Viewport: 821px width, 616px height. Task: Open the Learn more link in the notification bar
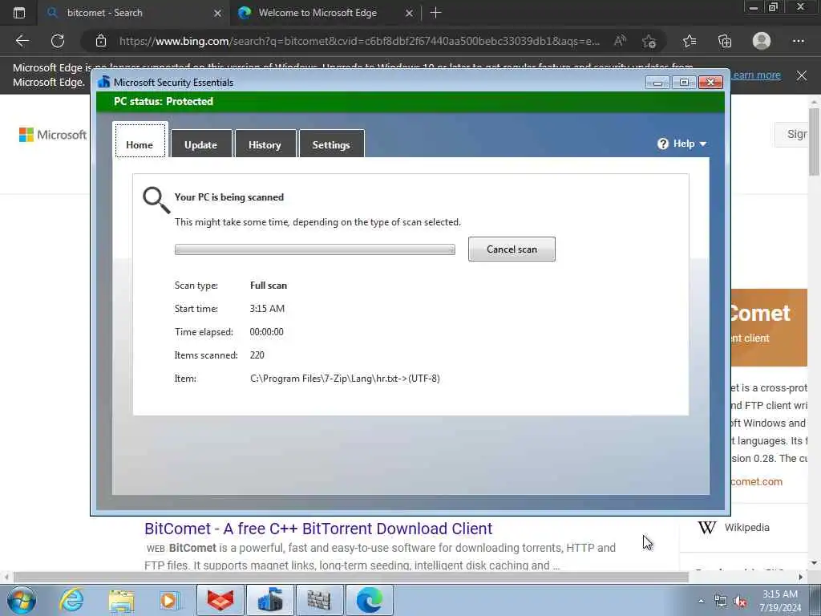click(755, 75)
